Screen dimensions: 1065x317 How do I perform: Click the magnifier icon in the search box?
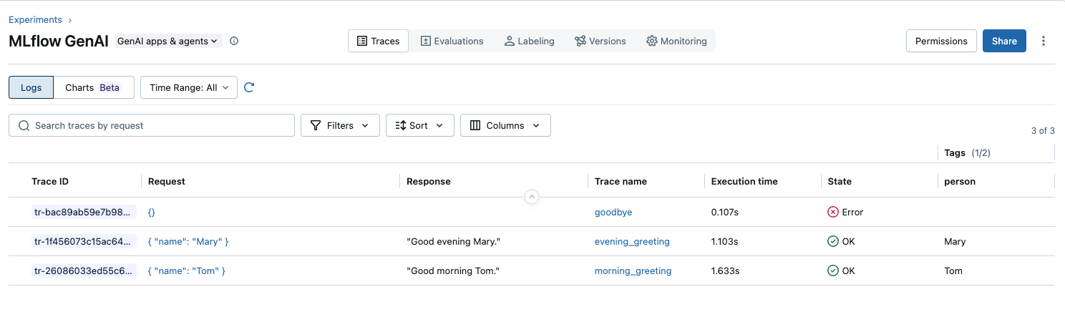point(24,126)
